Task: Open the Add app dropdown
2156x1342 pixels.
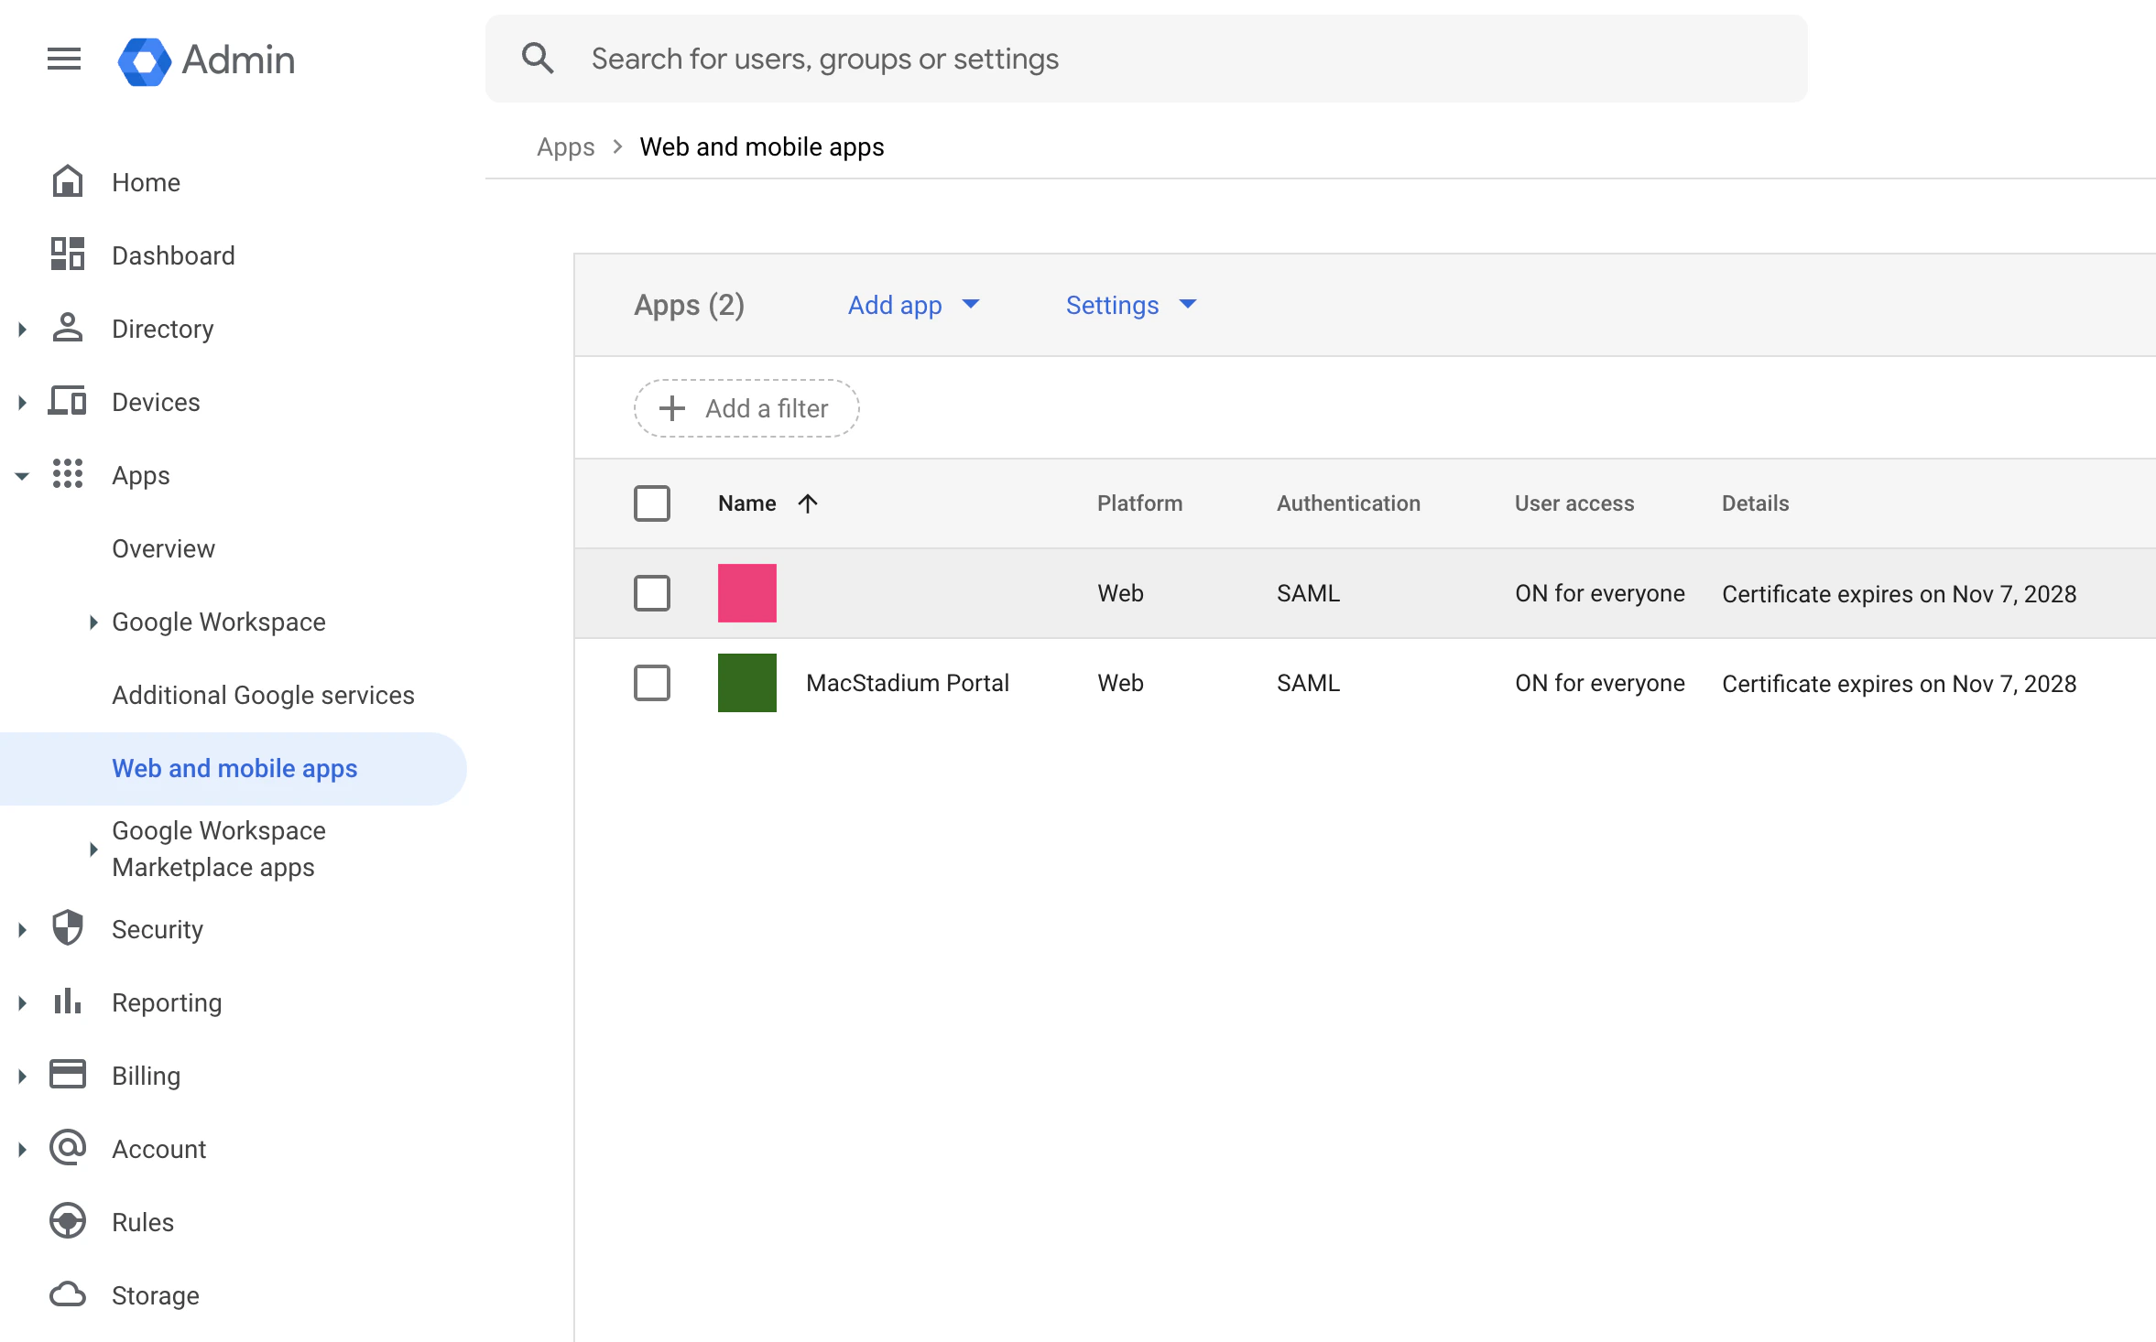Action: click(913, 305)
